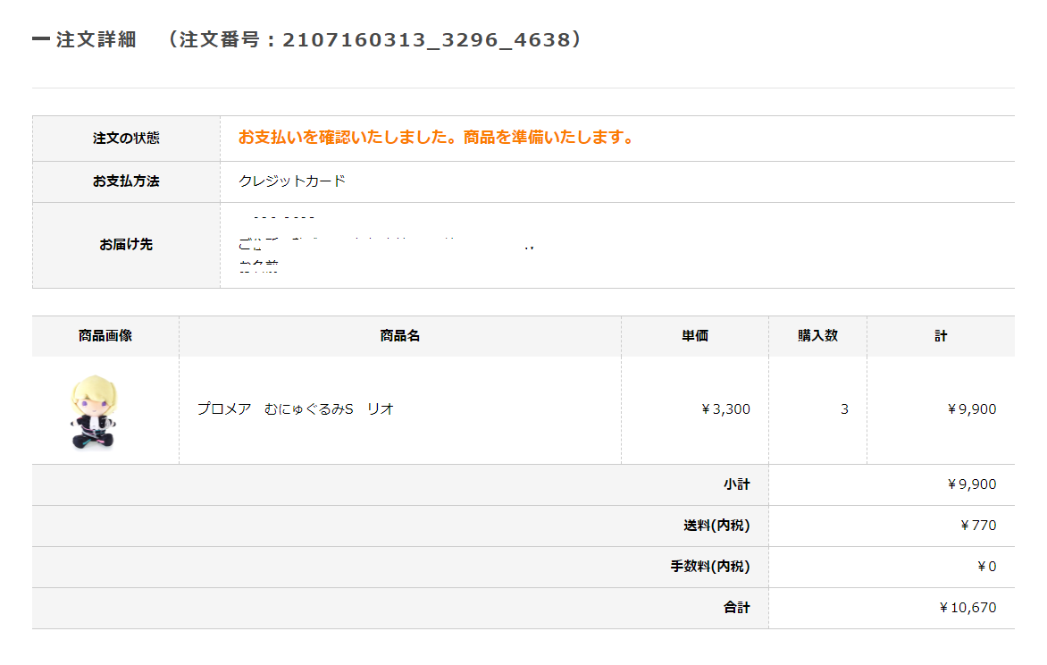Click the ¥770 shipping fee value
Viewport: 1047px width, 665px height.
978,526
